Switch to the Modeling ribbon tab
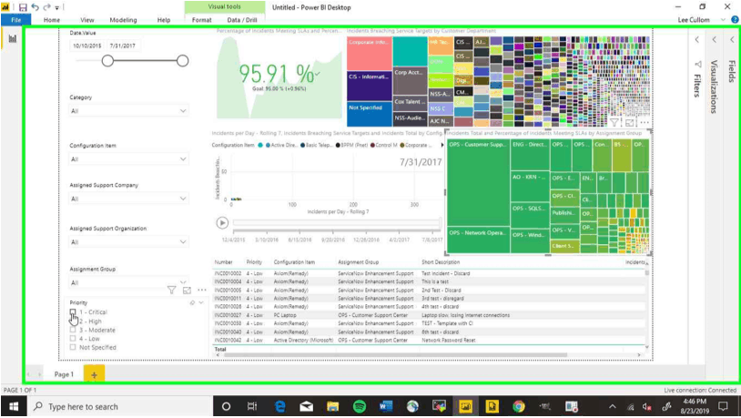 (123, 20)
